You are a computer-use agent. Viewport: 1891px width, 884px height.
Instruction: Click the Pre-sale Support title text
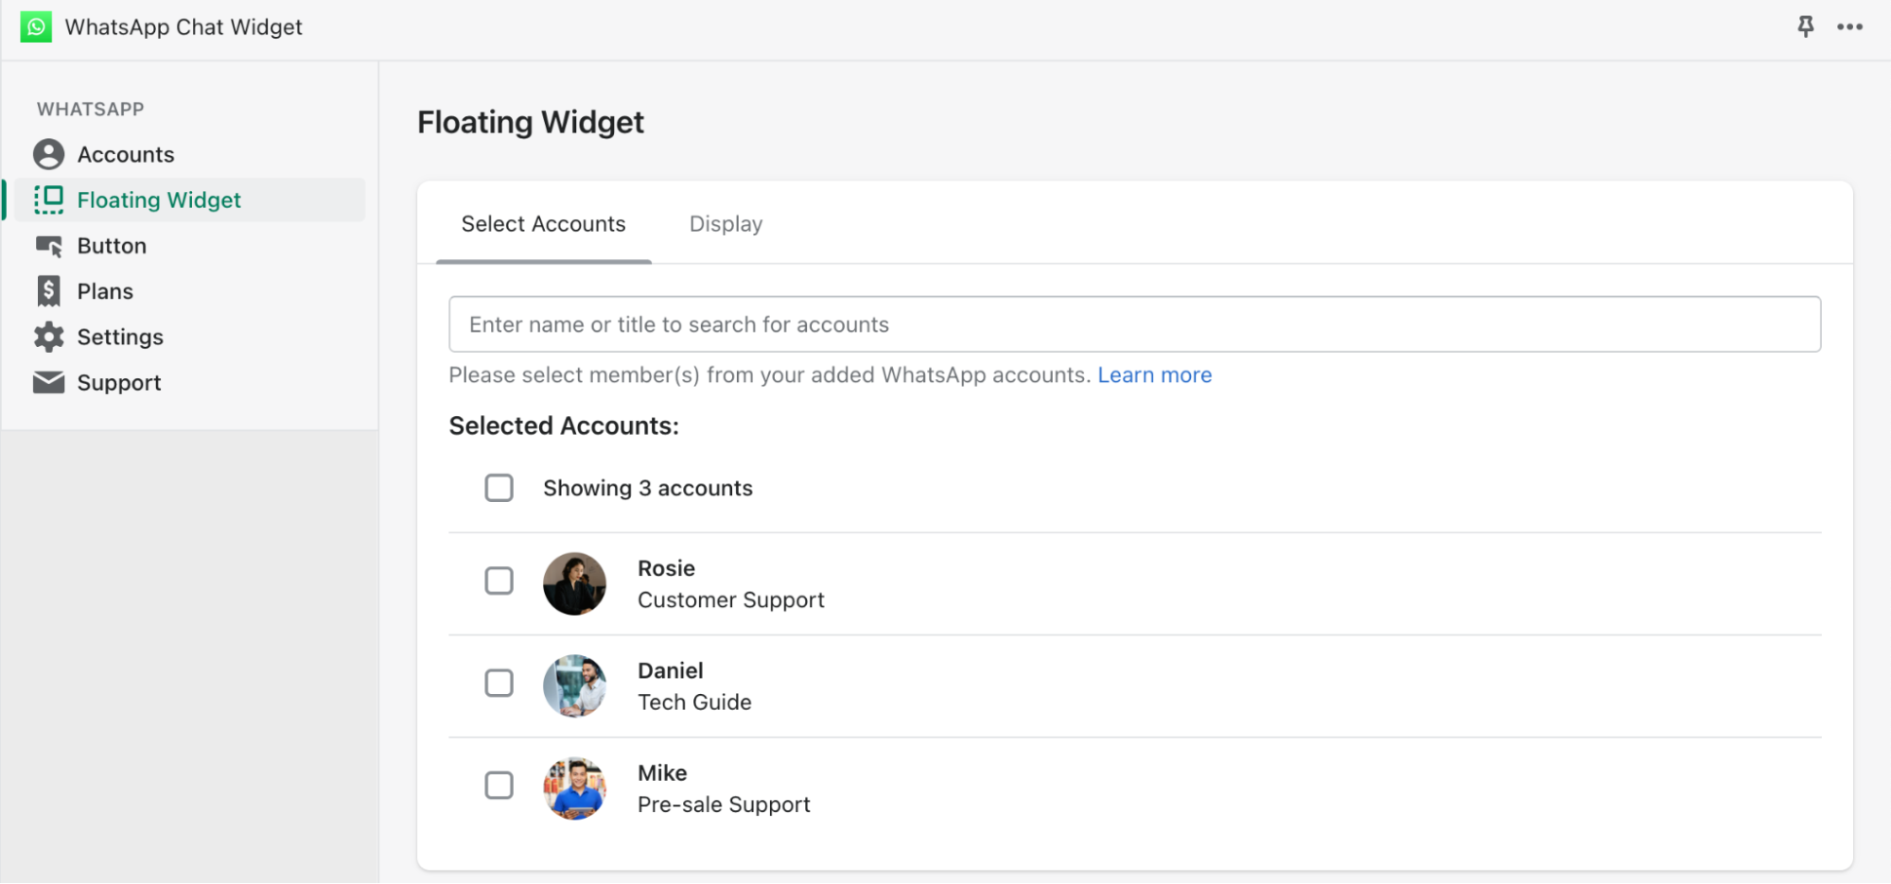(724, 805)
